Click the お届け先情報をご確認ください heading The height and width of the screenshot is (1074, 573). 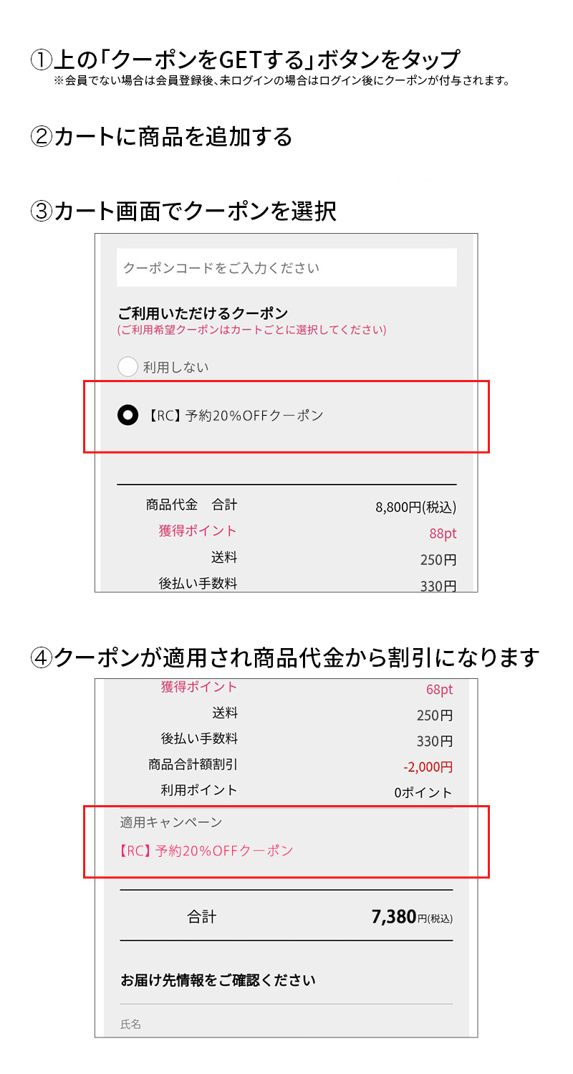coord(218,980)
